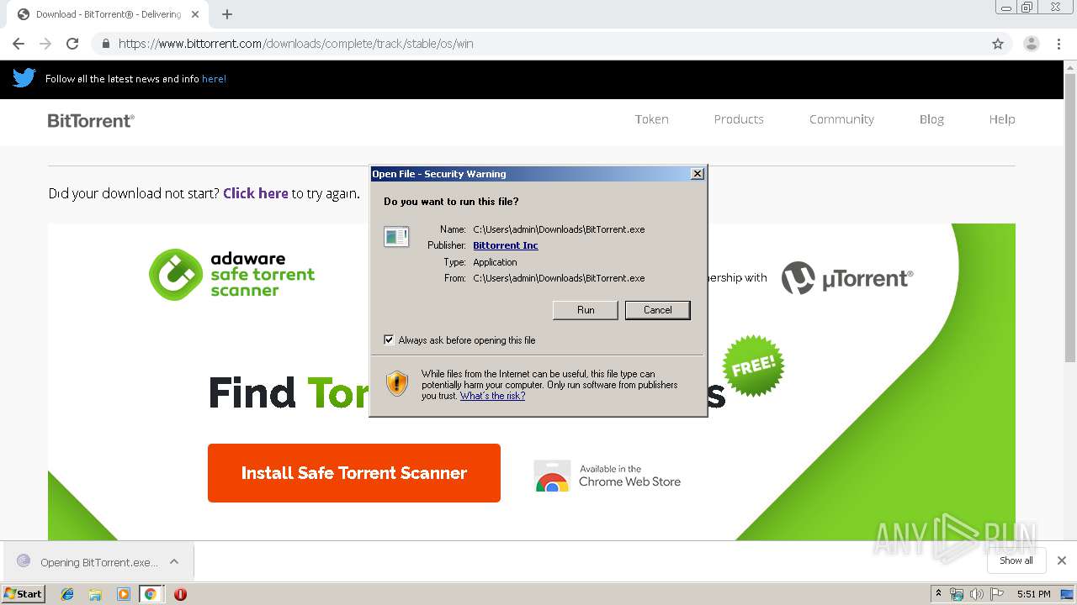
Task: Click the action center flag icon
Action: click(997, 594)
